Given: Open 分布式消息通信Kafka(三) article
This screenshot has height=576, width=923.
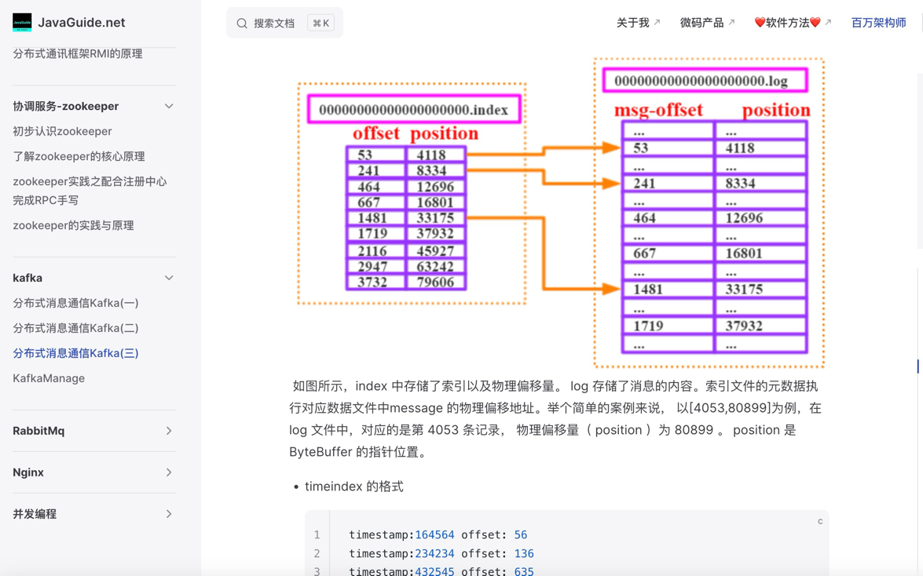Looking at the screenshot, I should [x=76, y=353].
